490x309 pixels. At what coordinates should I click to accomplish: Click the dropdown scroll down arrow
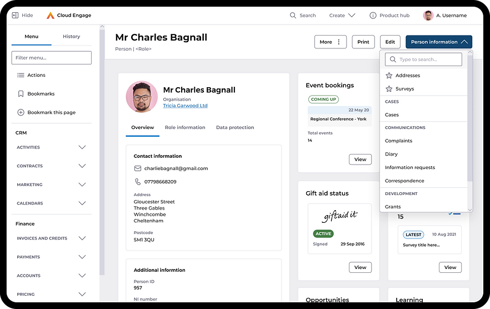(469, 210)
